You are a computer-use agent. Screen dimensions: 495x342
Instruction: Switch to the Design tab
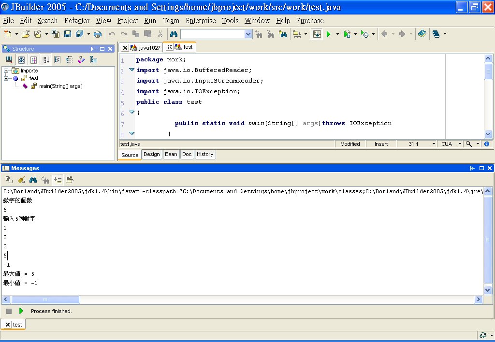[x=151, y=154]
